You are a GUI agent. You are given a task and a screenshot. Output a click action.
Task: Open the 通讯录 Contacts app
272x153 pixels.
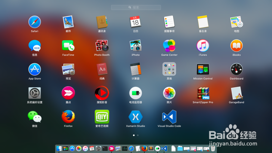pos(102,22)
